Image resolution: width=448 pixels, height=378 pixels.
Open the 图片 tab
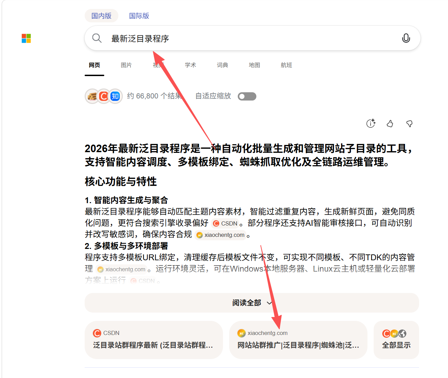coord(126,65)
